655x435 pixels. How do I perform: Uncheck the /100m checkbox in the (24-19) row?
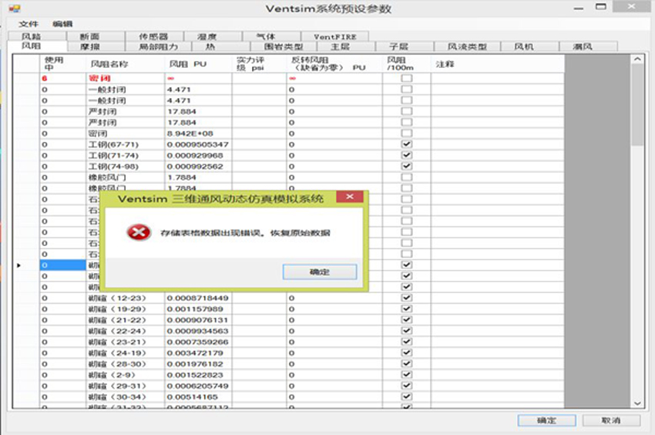(406, 352)
